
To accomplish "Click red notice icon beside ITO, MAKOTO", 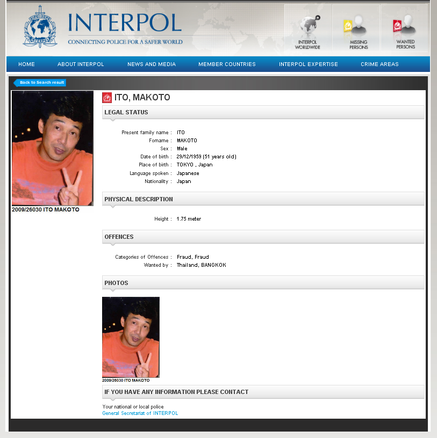I will (107, 98).
